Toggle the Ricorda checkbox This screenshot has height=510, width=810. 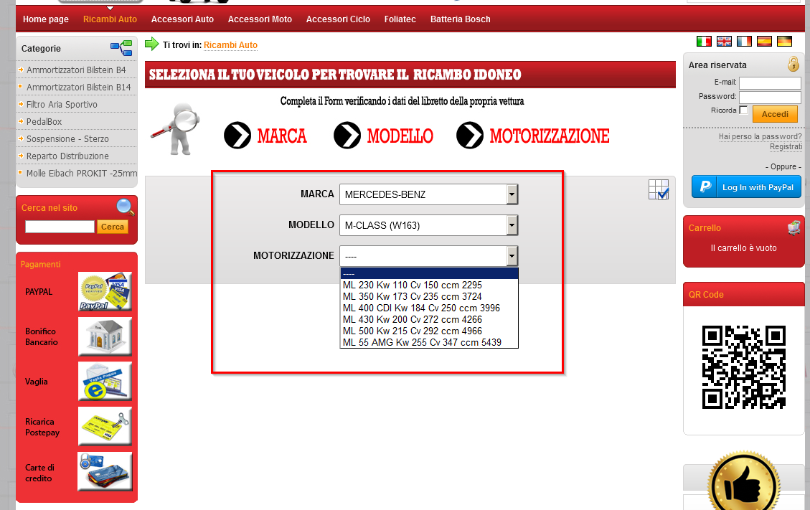click(x=743, y=110)
